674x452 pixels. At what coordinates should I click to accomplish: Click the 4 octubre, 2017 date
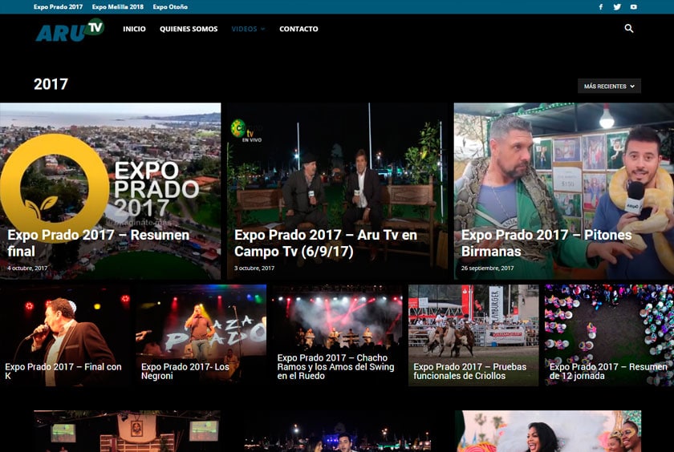pyautogui.click(x=27, y=268)
